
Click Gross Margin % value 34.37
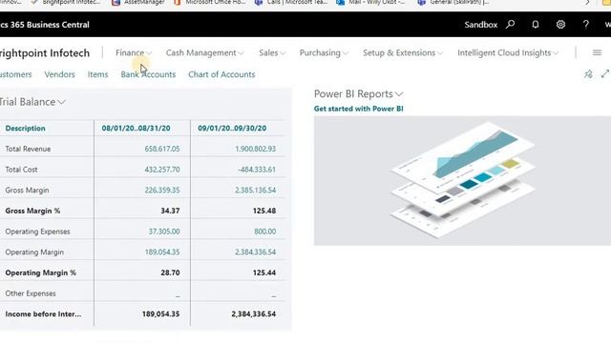point(170,211)
